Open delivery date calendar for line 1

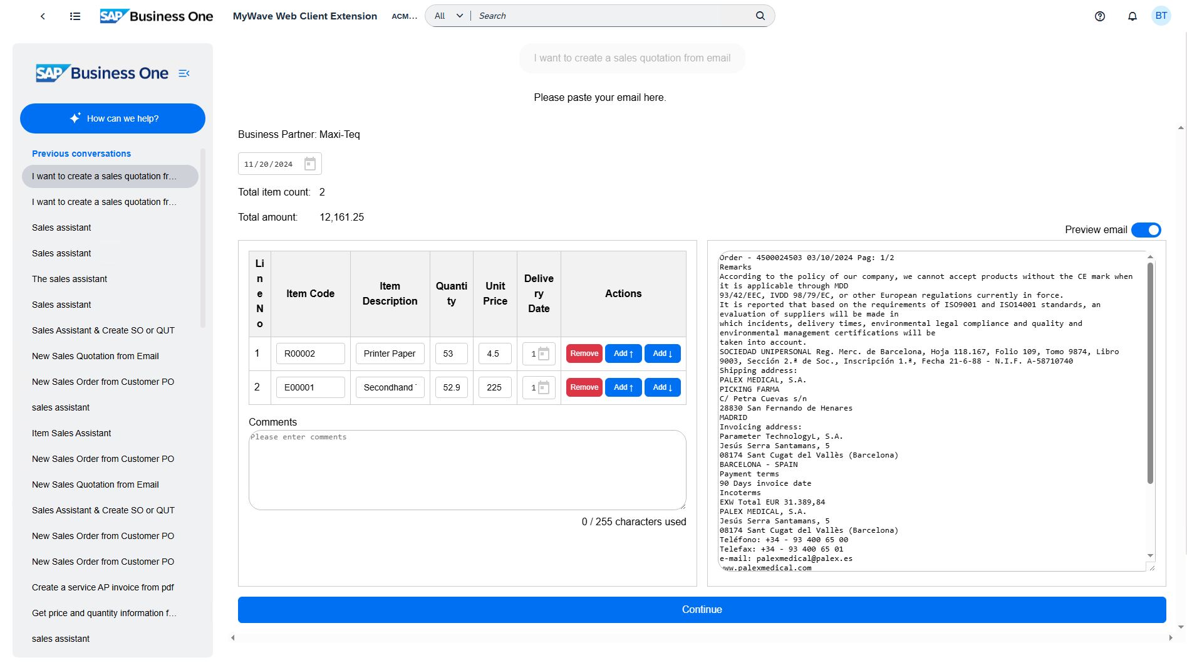coord(544,354)
